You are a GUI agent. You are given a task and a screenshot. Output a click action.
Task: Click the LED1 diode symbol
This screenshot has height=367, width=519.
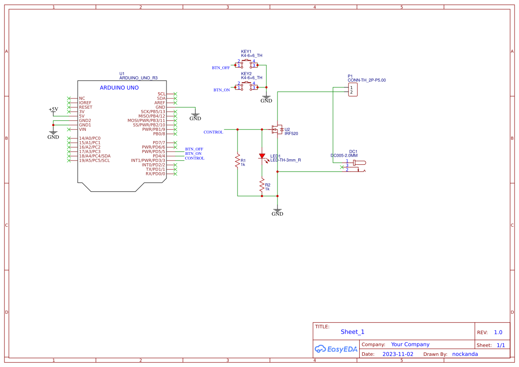point(262,156)
